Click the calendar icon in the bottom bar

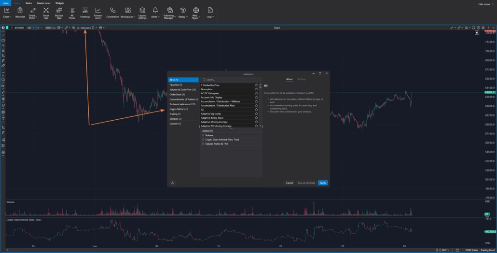point(457,250)
